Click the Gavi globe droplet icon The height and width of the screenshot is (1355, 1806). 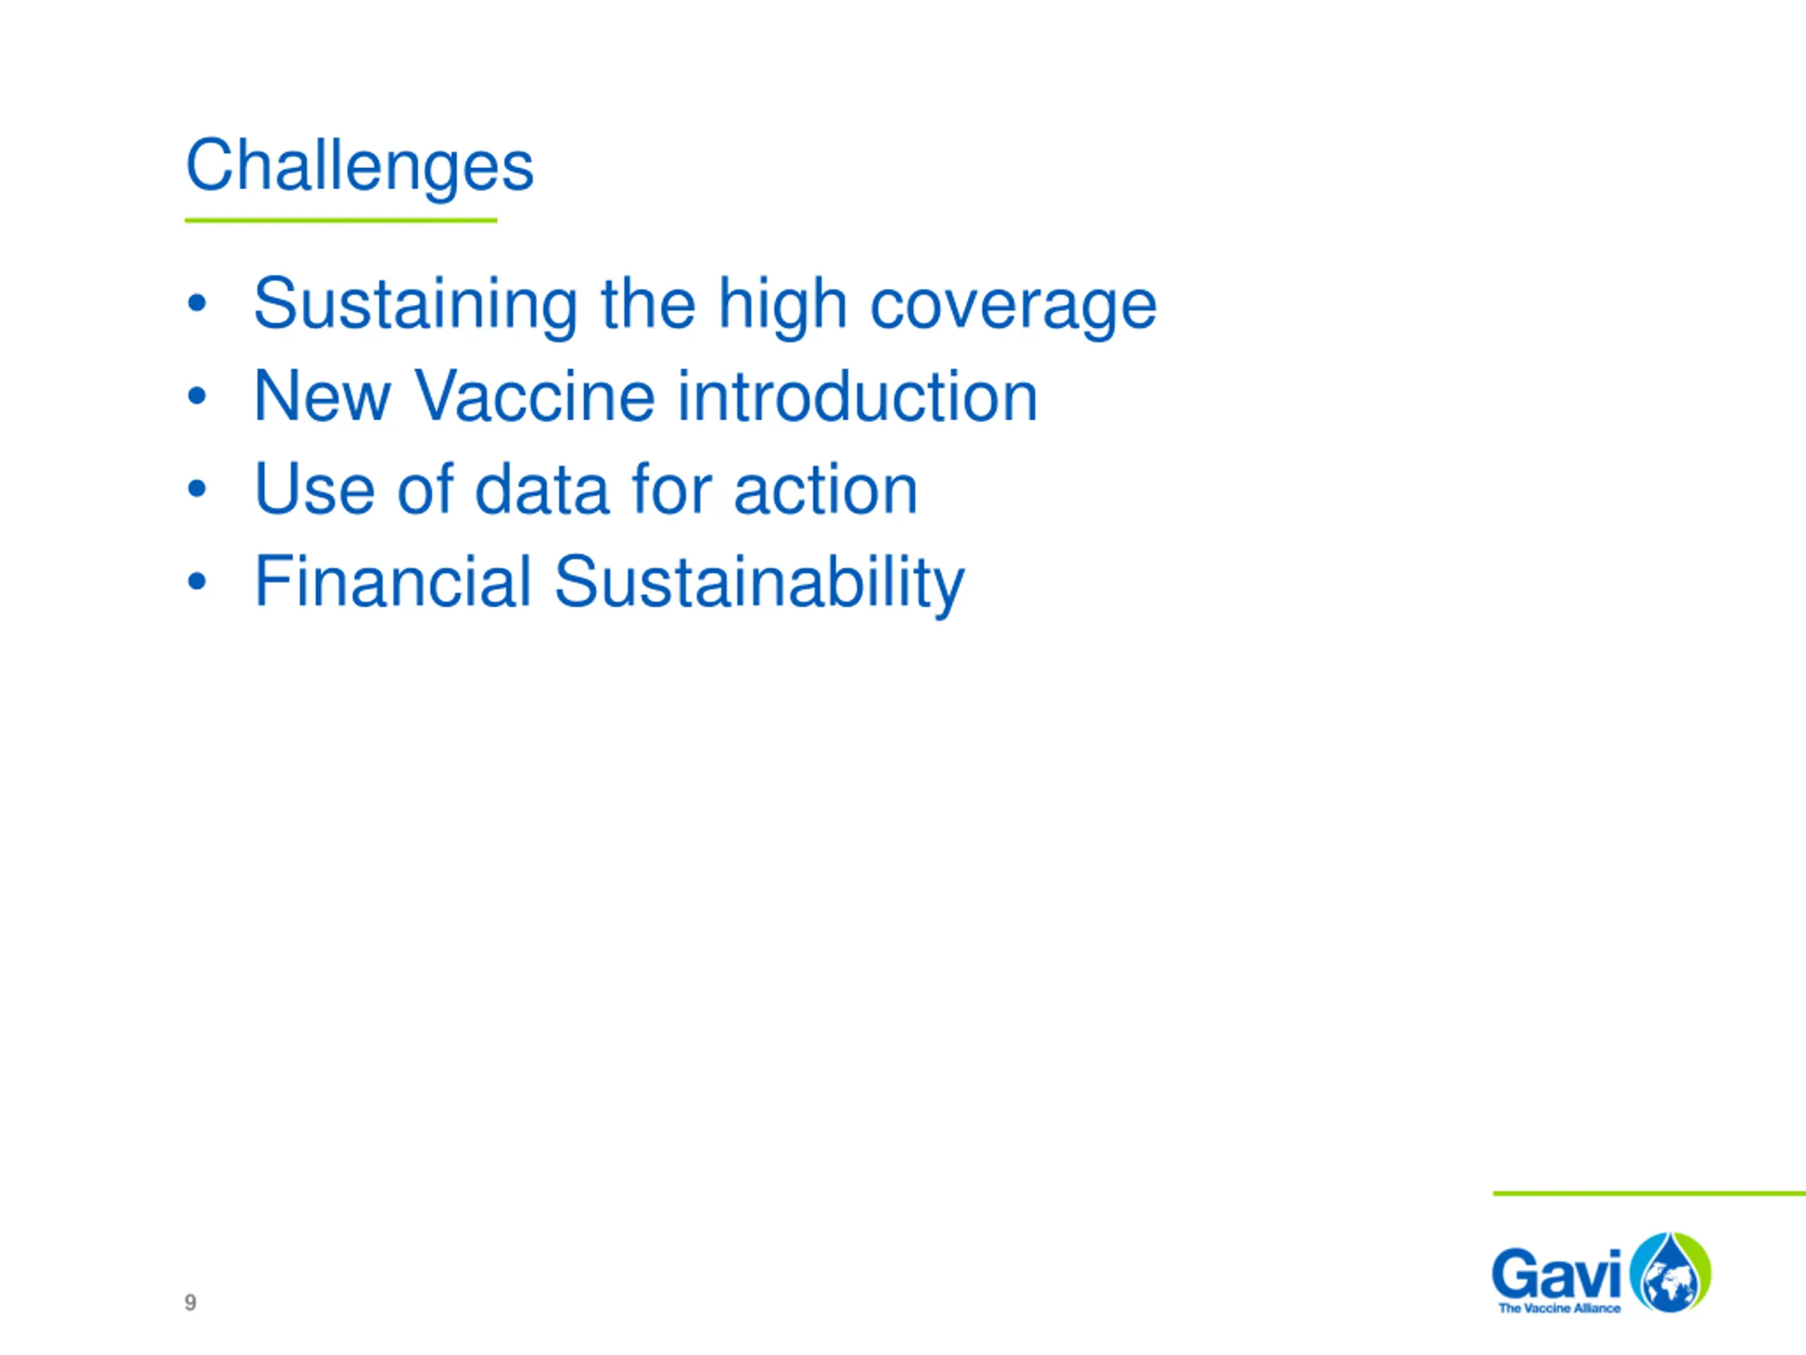pos(1671,1272)
